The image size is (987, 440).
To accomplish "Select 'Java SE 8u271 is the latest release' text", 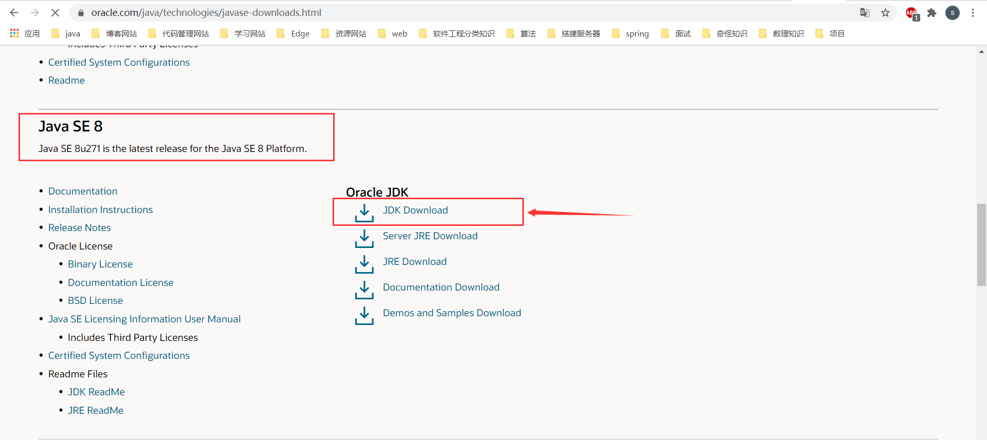I will [173, 148].
